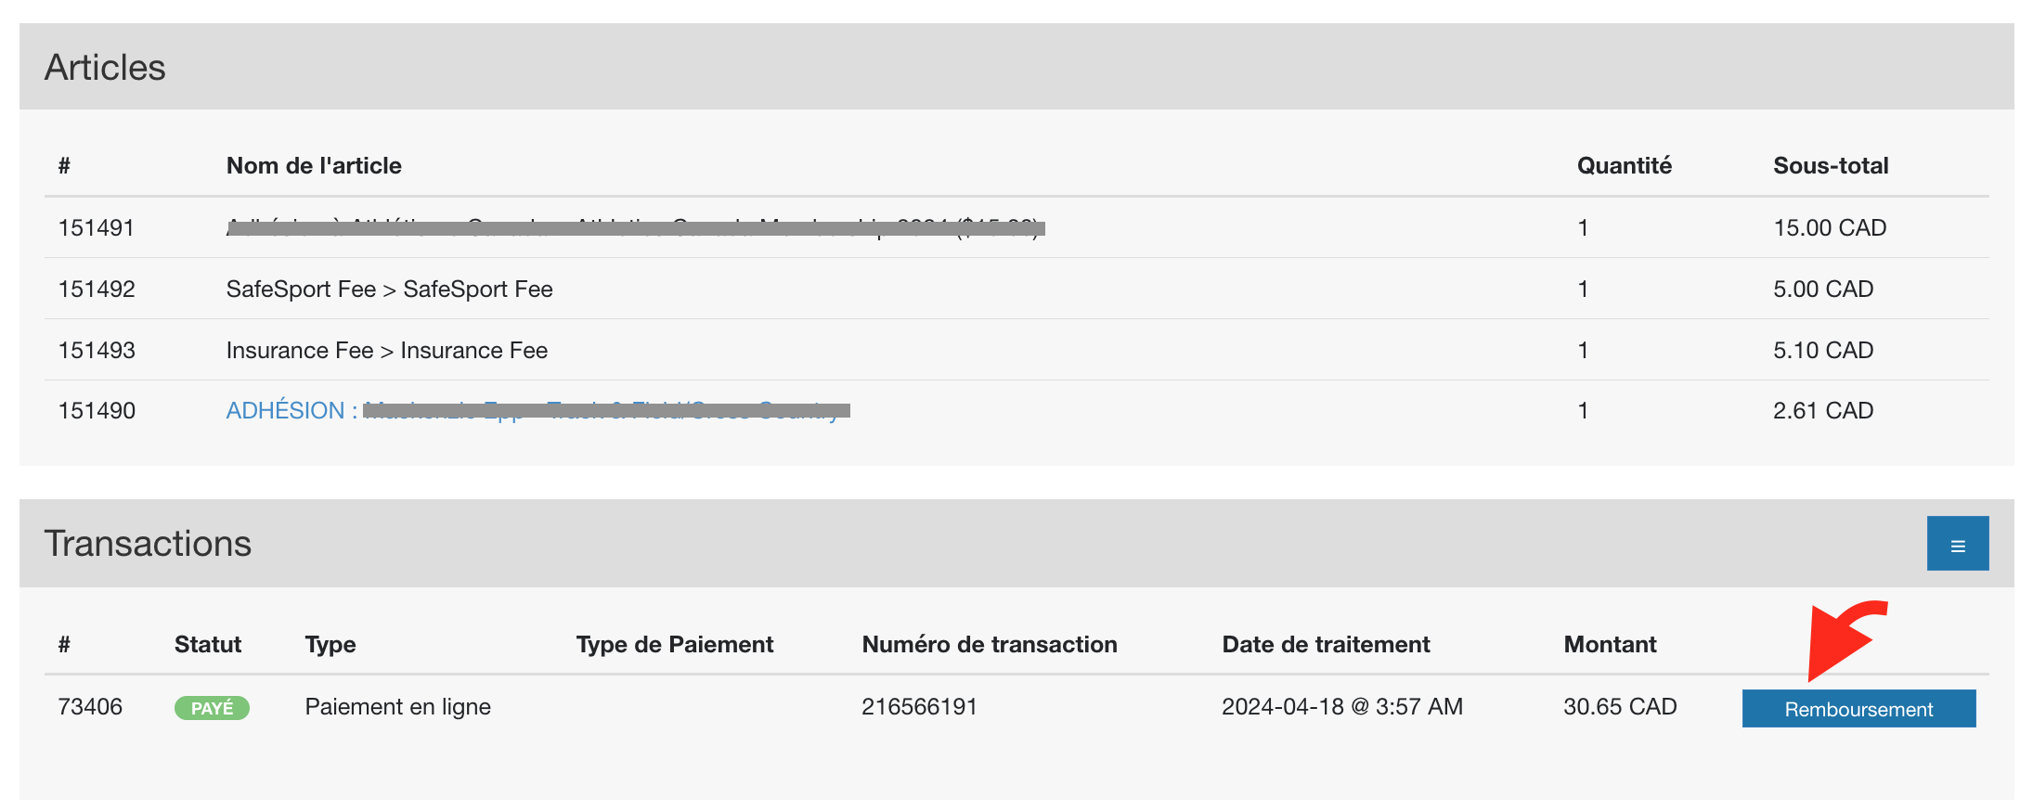Click the 30.65 CAD transaction amount
The height and width of the screenshot is (811, 2033).
1619,707
